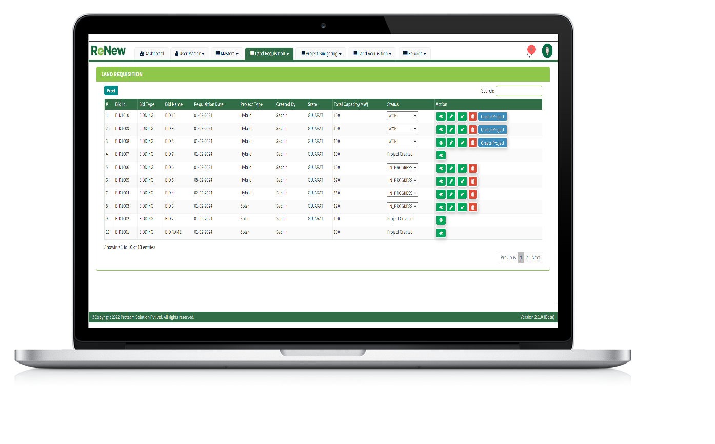Click the user profile avatar icon
715x444 pixels.
[x=547, y=51]
